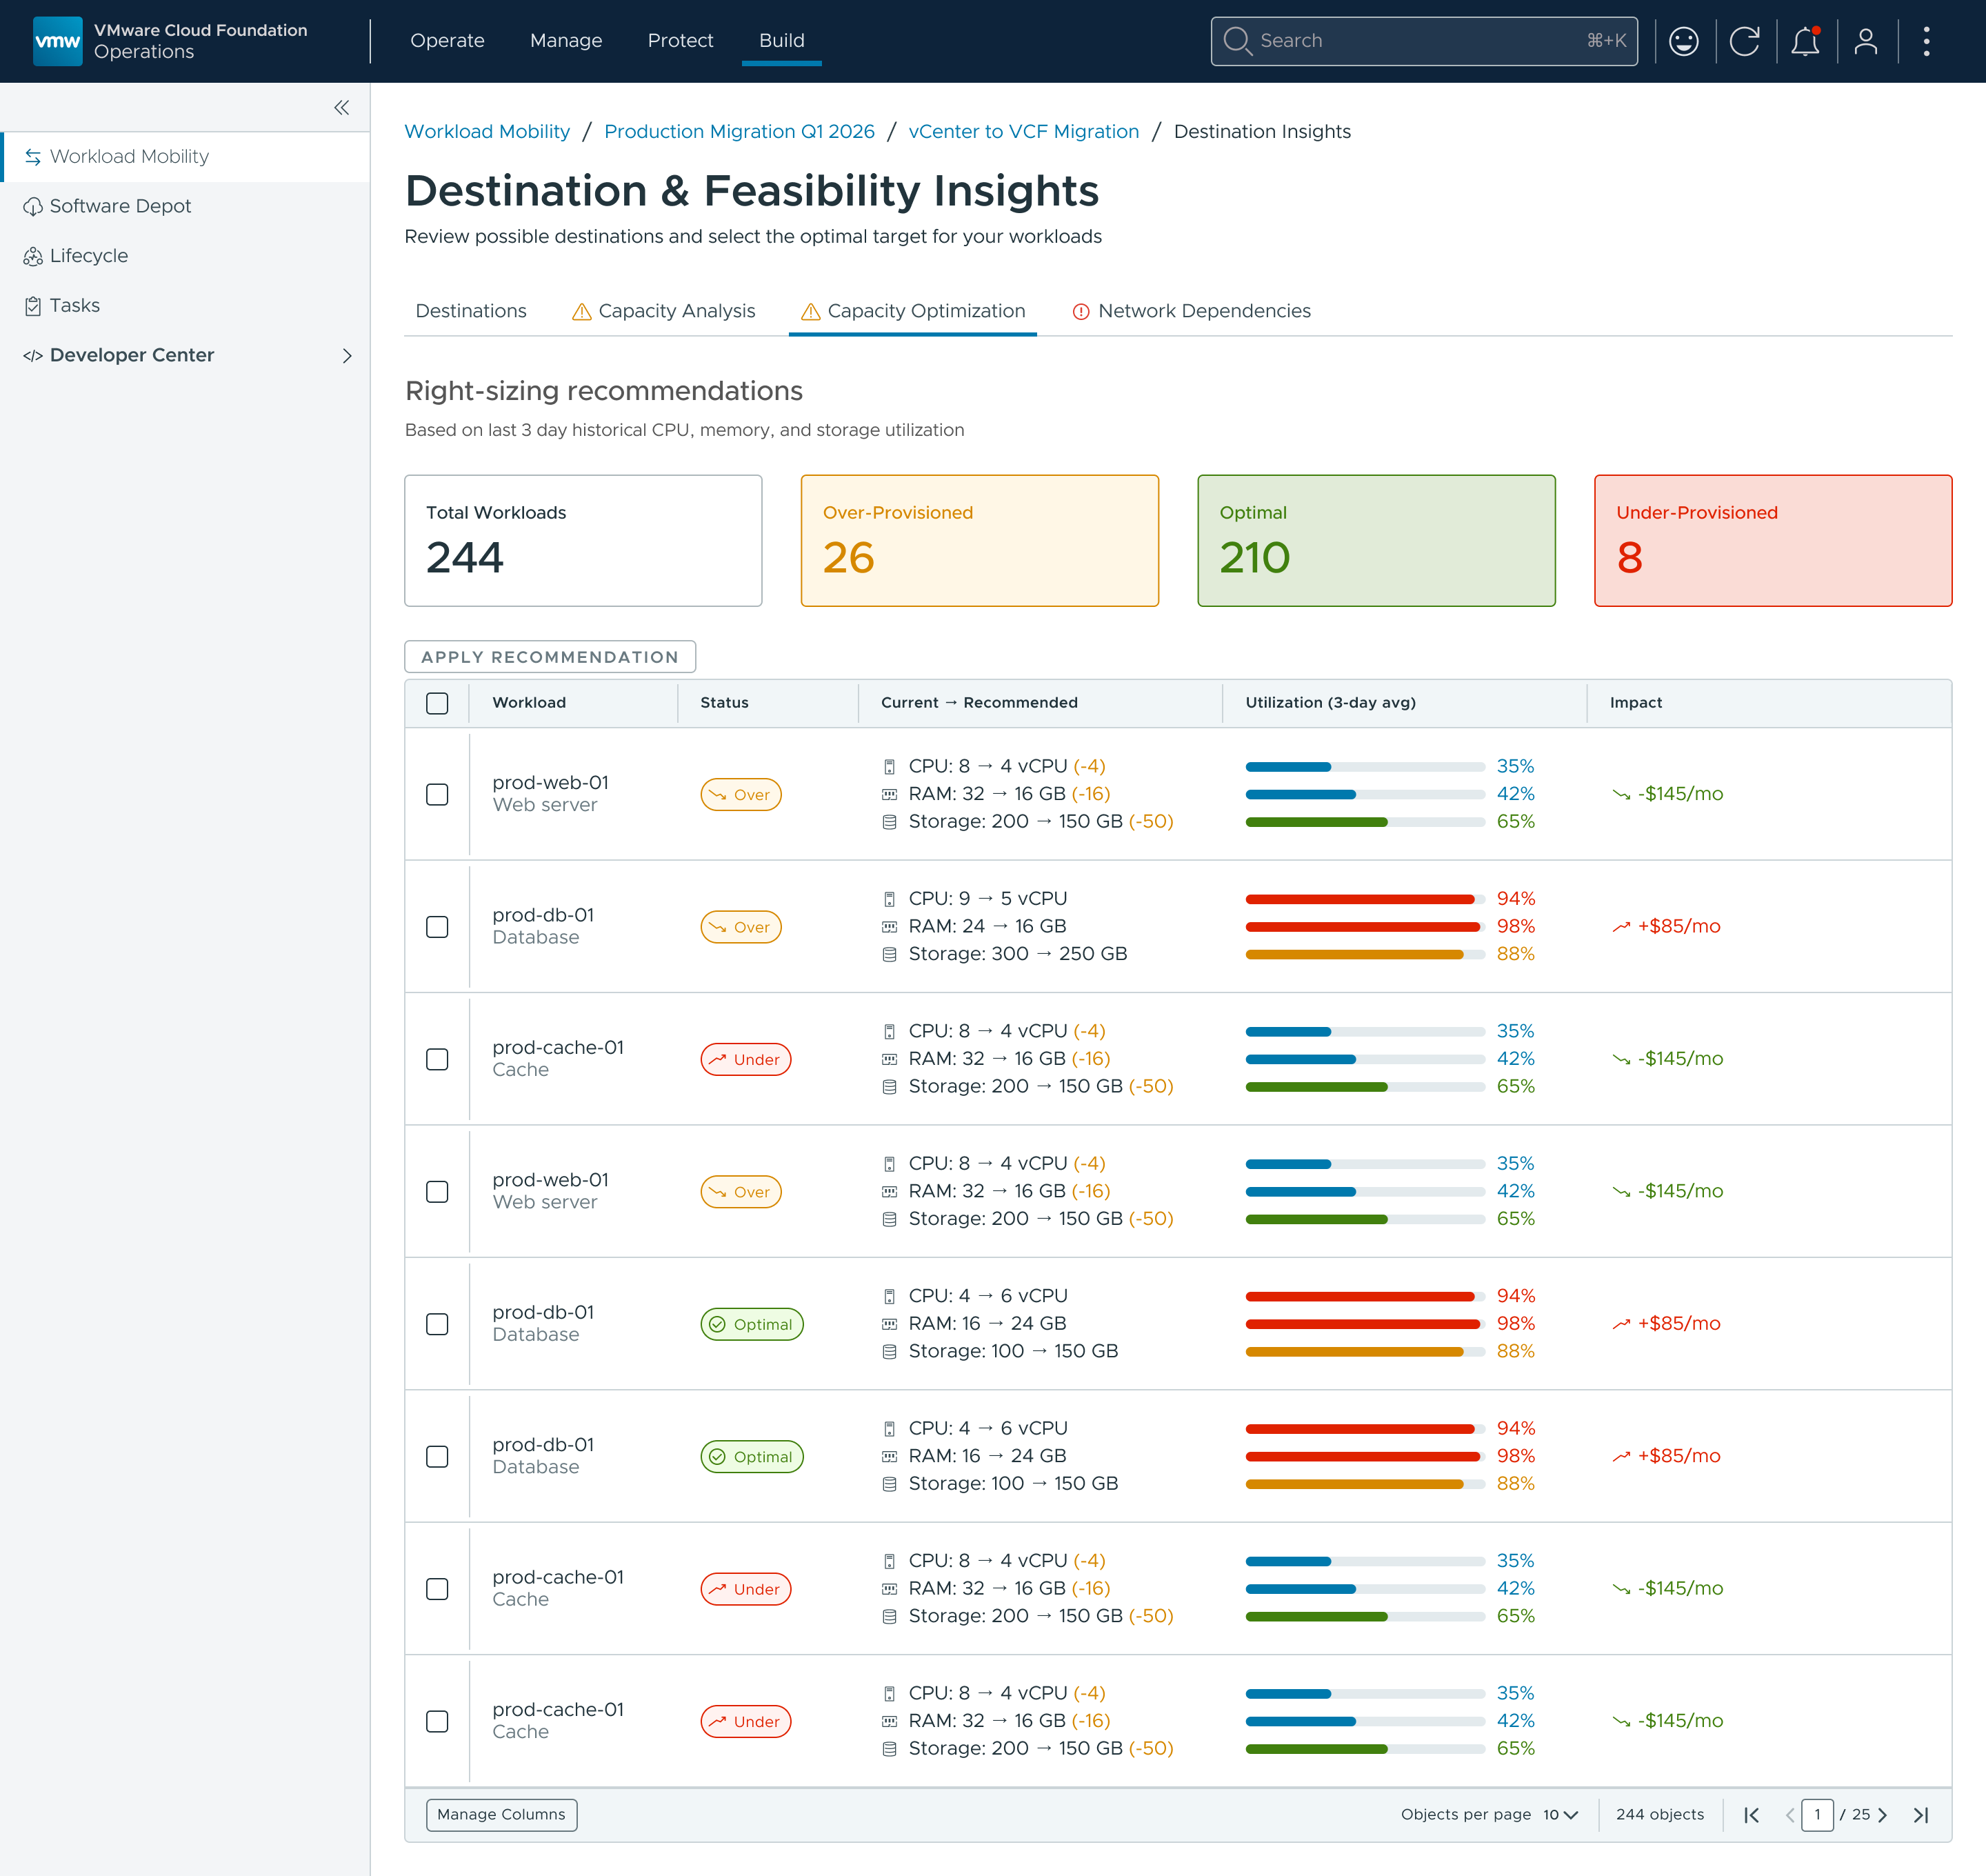This screenshot has height=1876, width=1986.
Task: Click first prod-web-01 35% CPU utilization bar
Action: (x=1365, y=767)
